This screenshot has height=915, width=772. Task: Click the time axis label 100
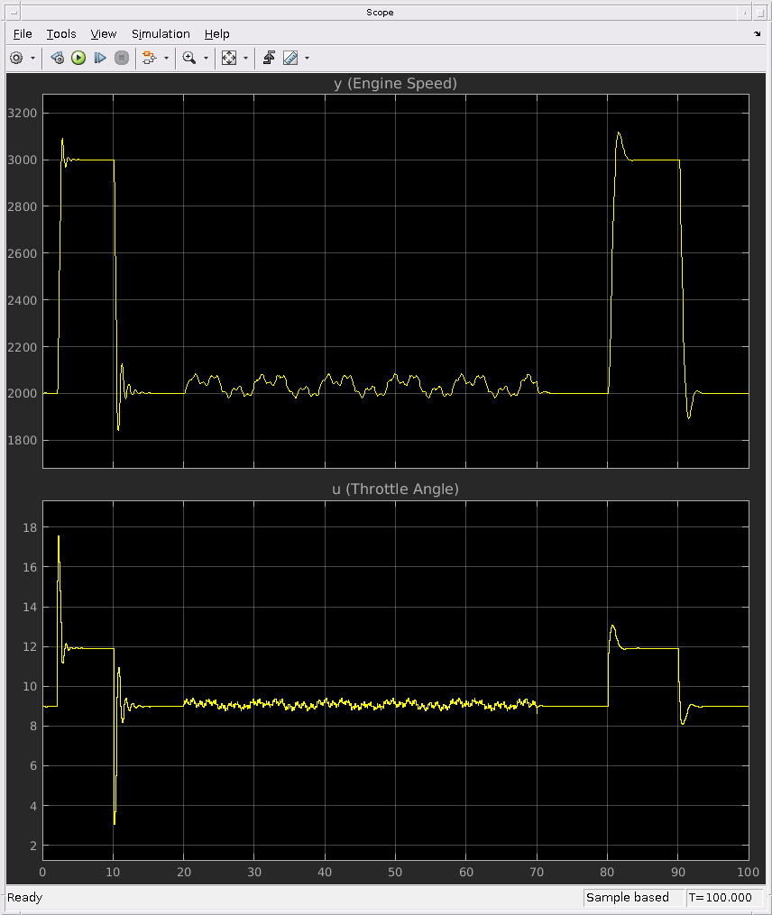pyautogui.click(x=748, y=872)
